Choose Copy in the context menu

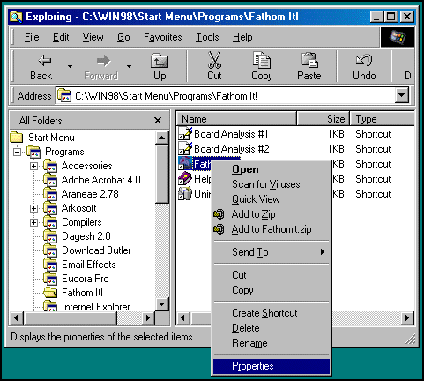point(272,290)
